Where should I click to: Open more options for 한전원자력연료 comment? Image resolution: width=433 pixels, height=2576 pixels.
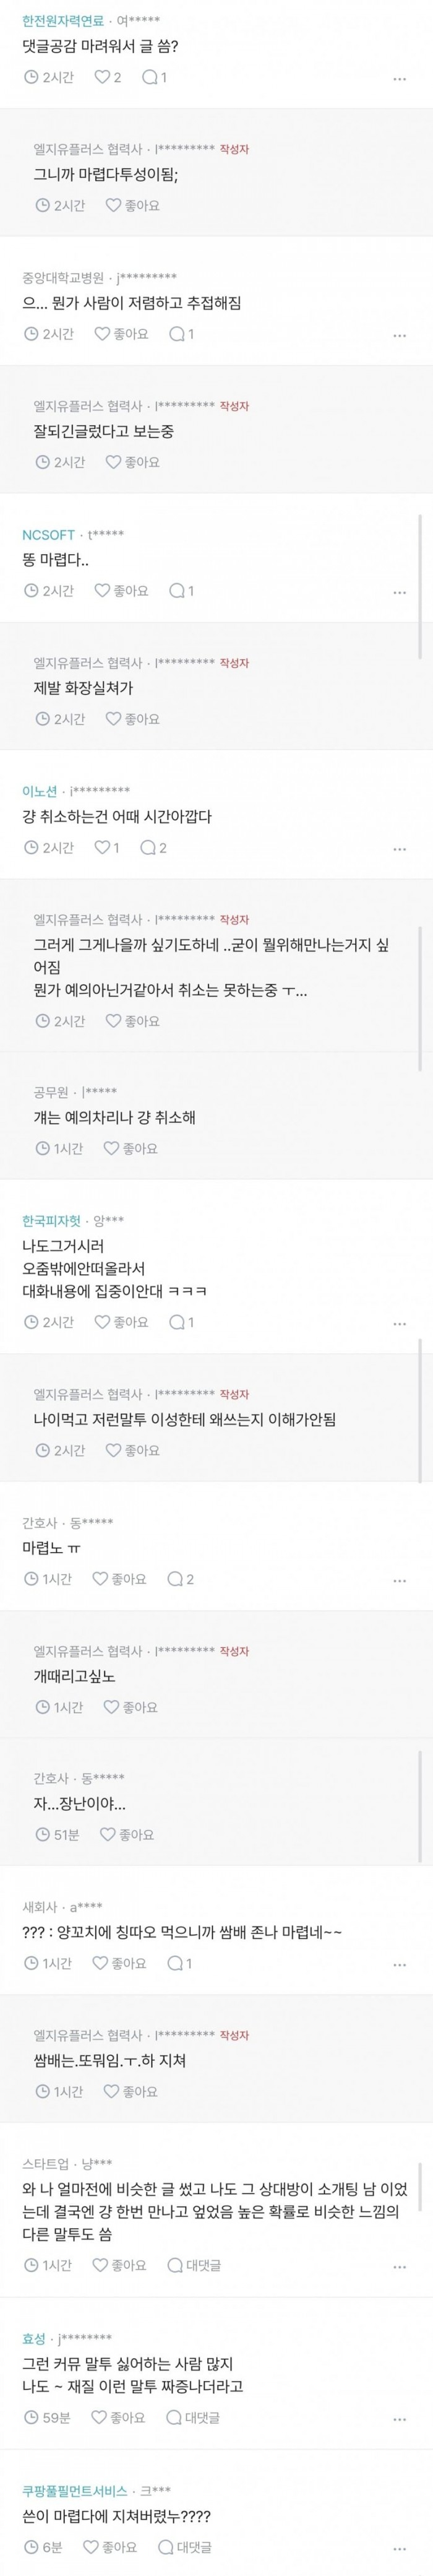(399, 79)
